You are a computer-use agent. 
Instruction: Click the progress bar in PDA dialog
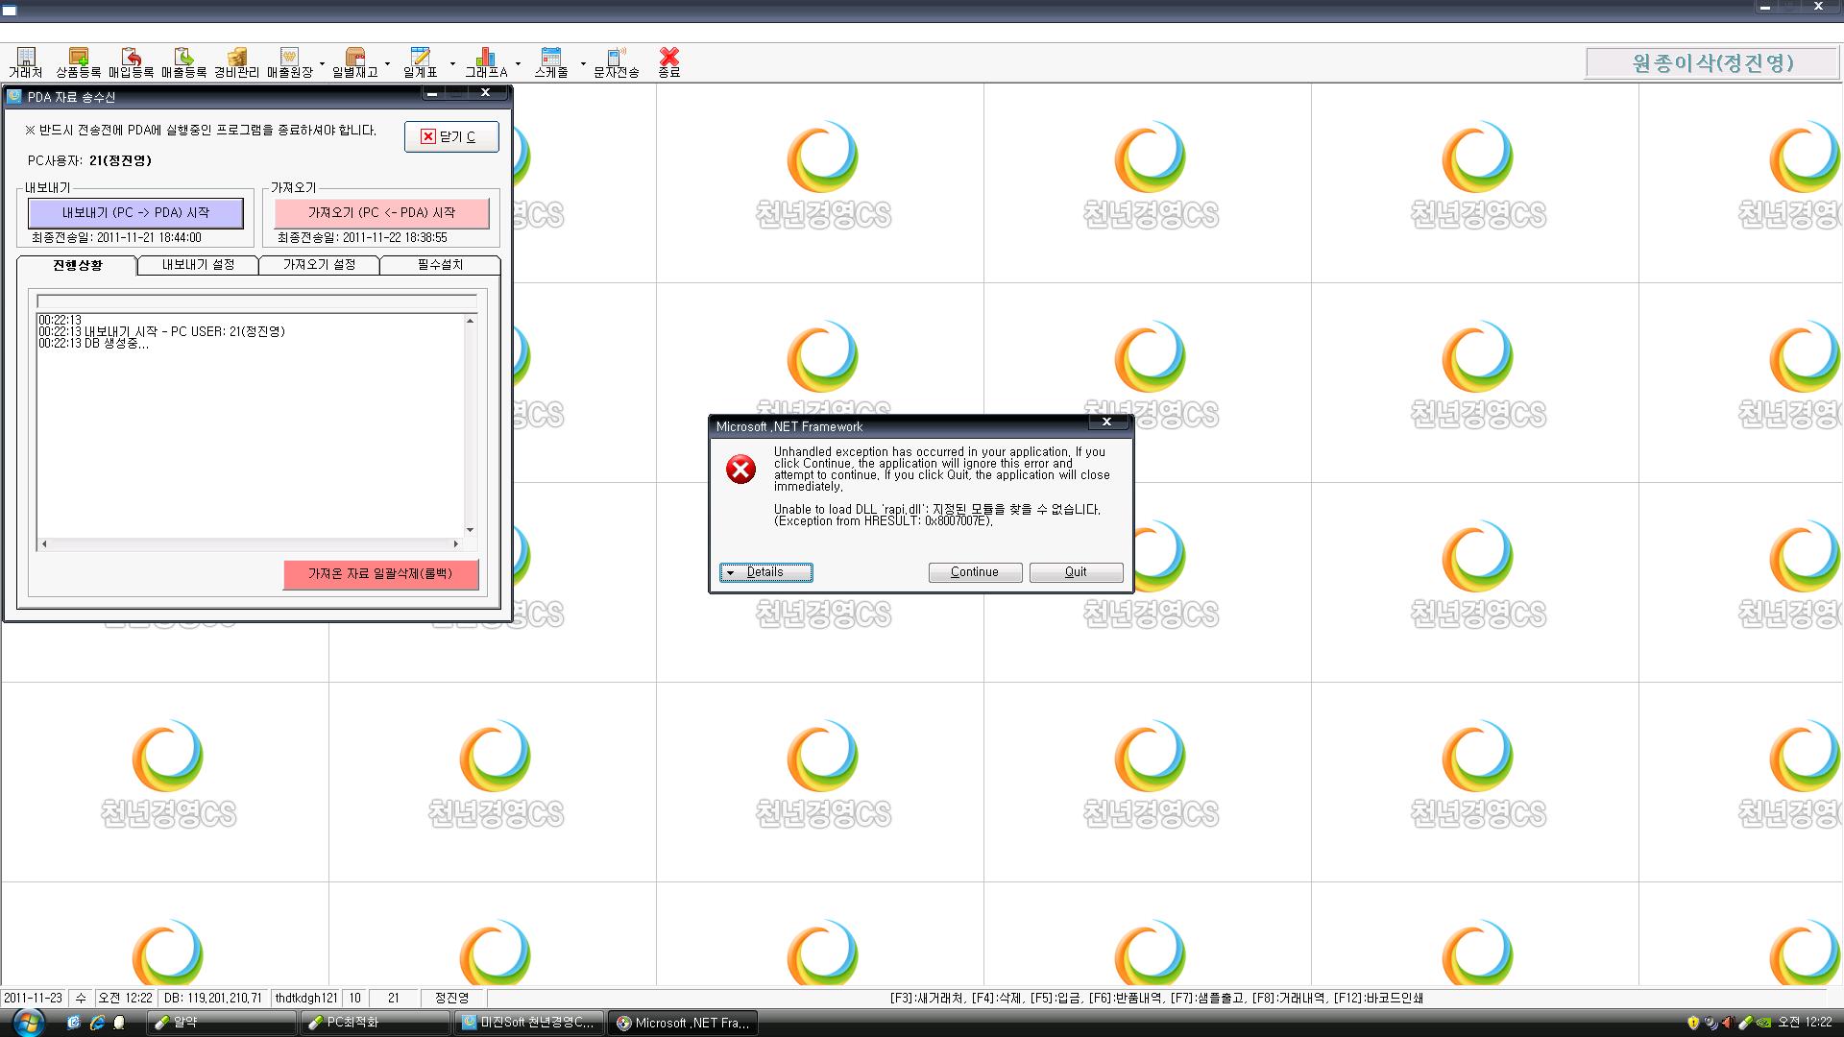(256, 301)
